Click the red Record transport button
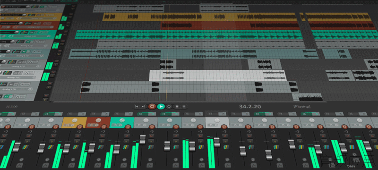378x170 pixels. click(x=152, y=106)
